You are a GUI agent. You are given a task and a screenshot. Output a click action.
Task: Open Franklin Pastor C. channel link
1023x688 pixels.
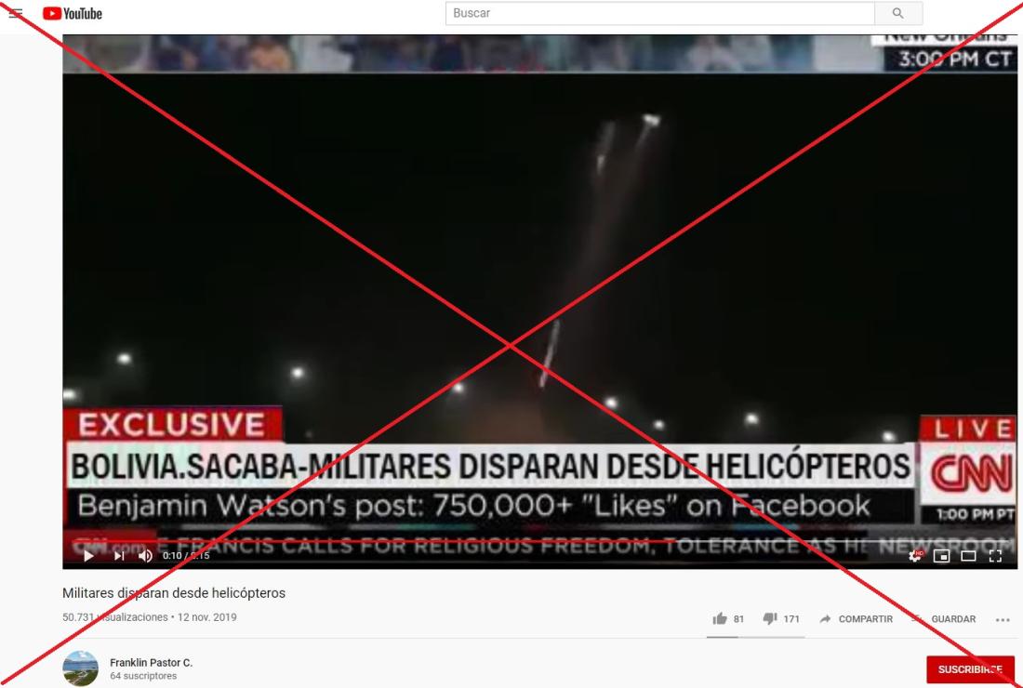(152, 663)
